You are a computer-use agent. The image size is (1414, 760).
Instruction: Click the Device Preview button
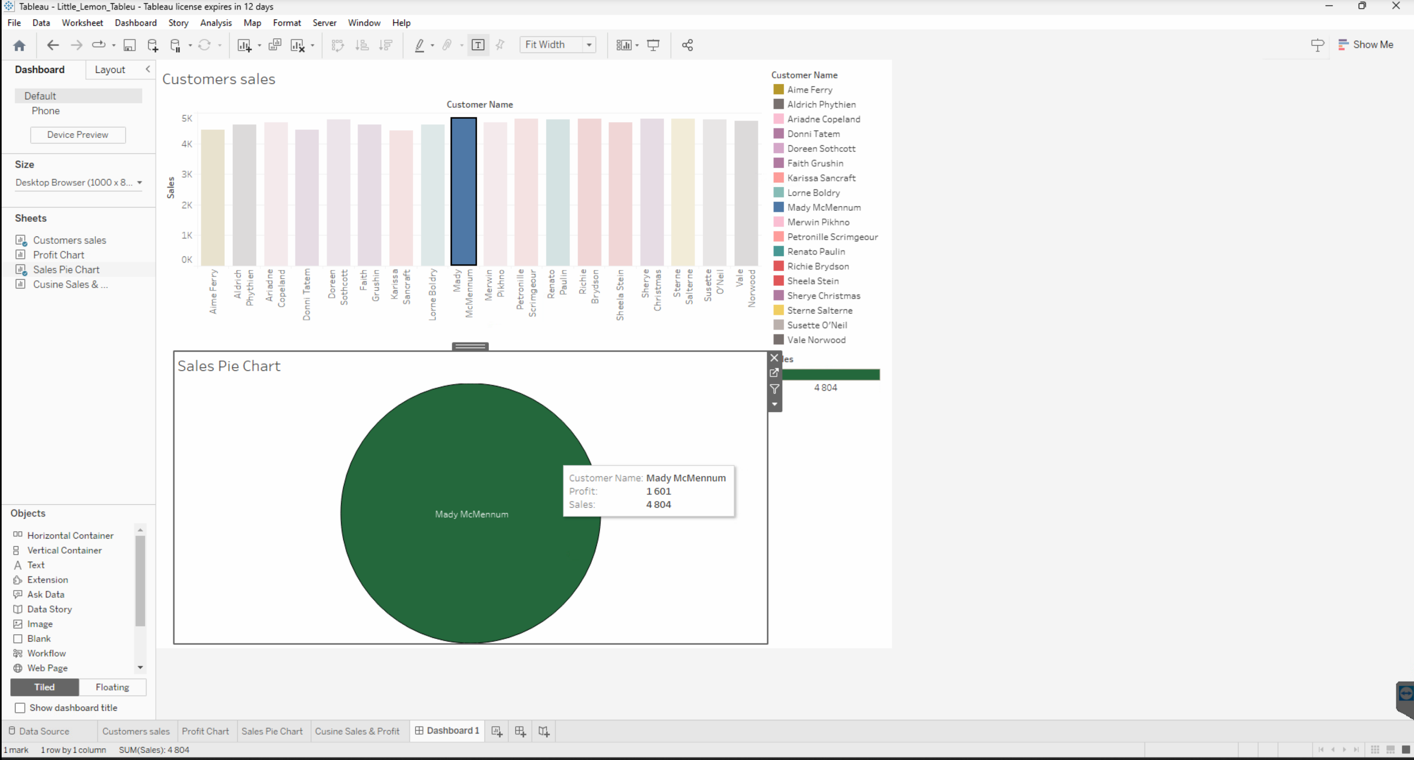pyautogui.click(x=78, y=135)
